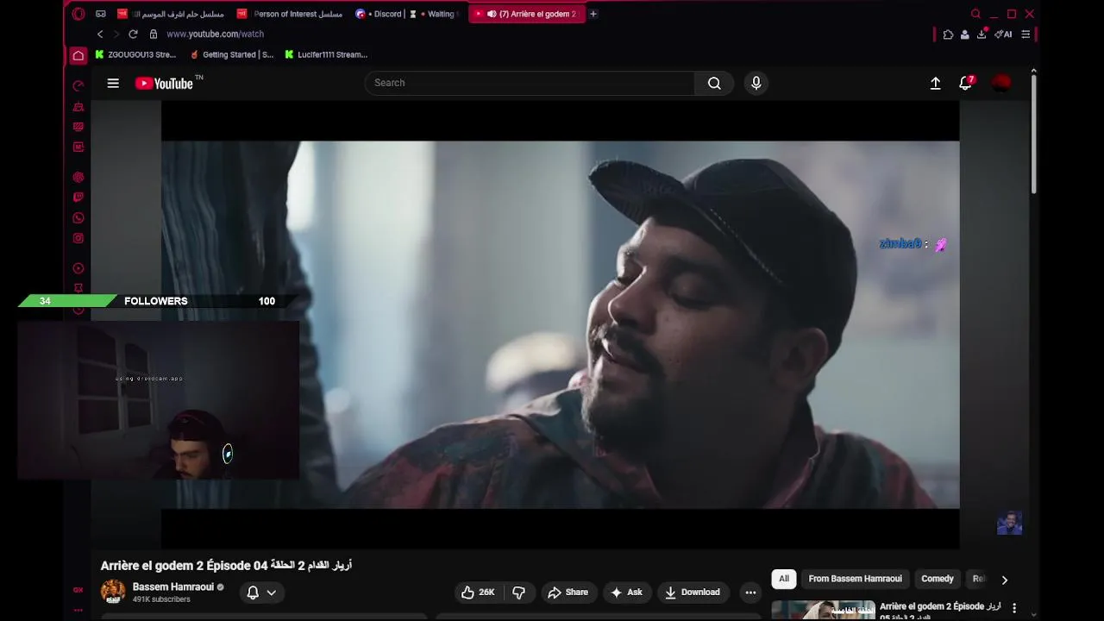1104x621 pixels.
Task: Open the new tab plus button
Action: pos(593,14)
